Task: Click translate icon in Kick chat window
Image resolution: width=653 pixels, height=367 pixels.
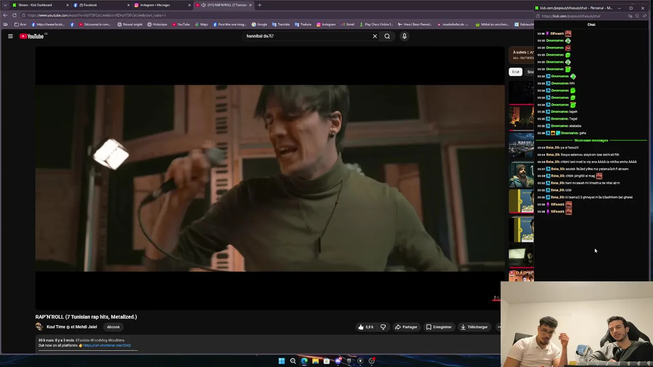Action: [x=630, y=16]
